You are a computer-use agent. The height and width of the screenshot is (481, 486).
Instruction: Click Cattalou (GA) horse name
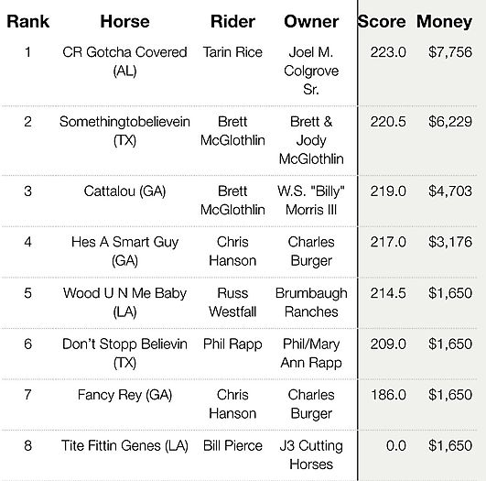tap(124, 191)
